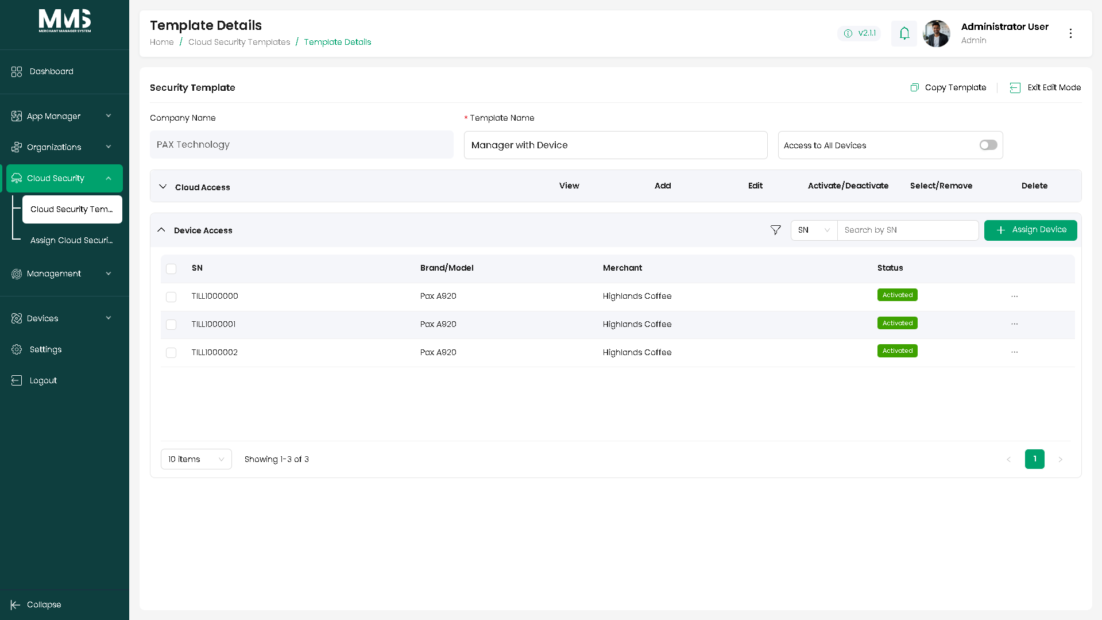Click the Home breadcrumb link
This screenshot has height=620, width=1102.
pyautogui.click(x=162, y=42)
